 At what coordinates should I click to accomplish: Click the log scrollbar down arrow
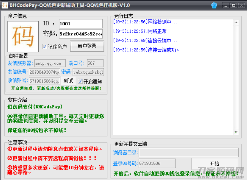click(x=236, y=132)
